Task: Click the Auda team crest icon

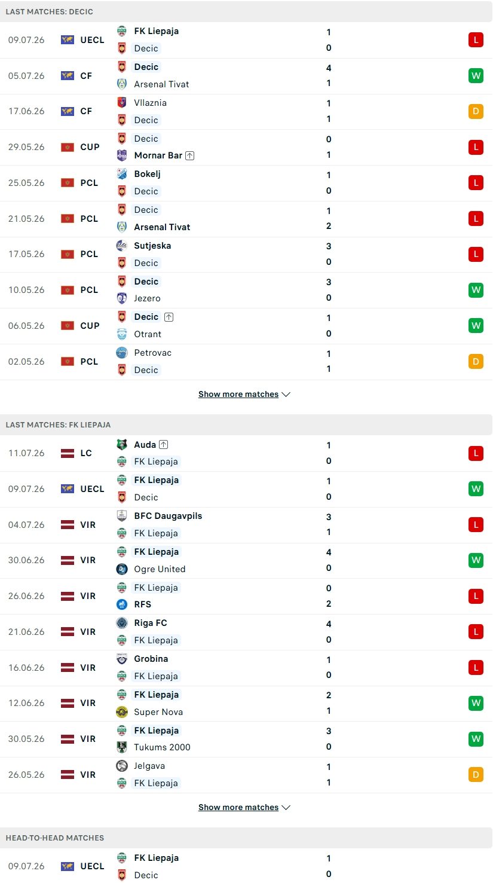Action: tap(122, 444)
